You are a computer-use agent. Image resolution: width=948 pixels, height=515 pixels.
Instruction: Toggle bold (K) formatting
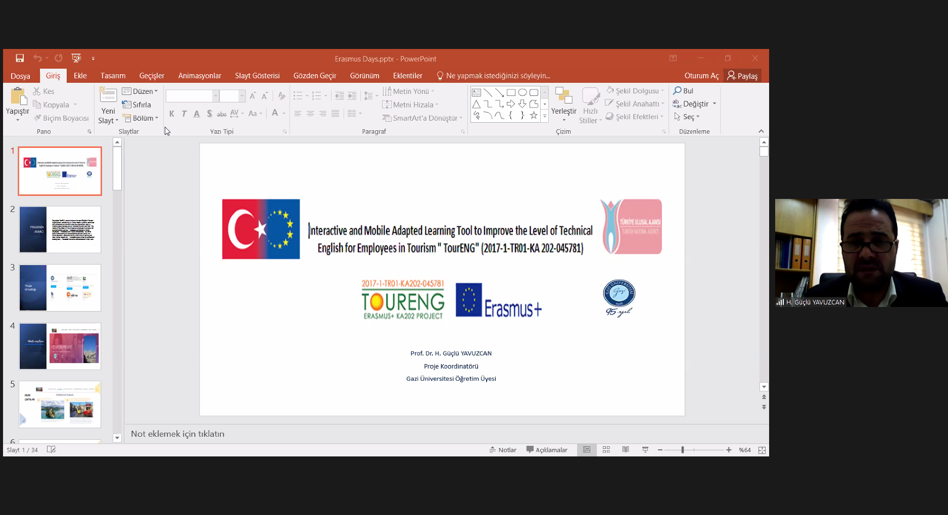coord(172,114)
